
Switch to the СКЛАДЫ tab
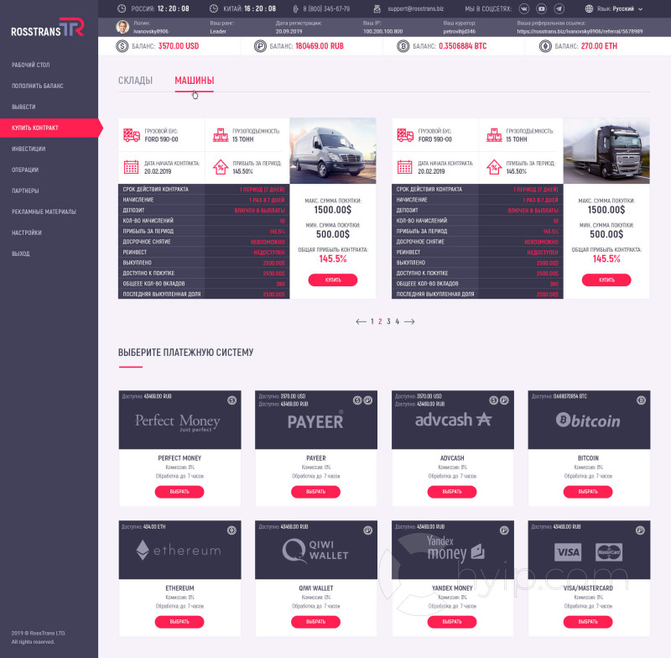tap(135, 81)
